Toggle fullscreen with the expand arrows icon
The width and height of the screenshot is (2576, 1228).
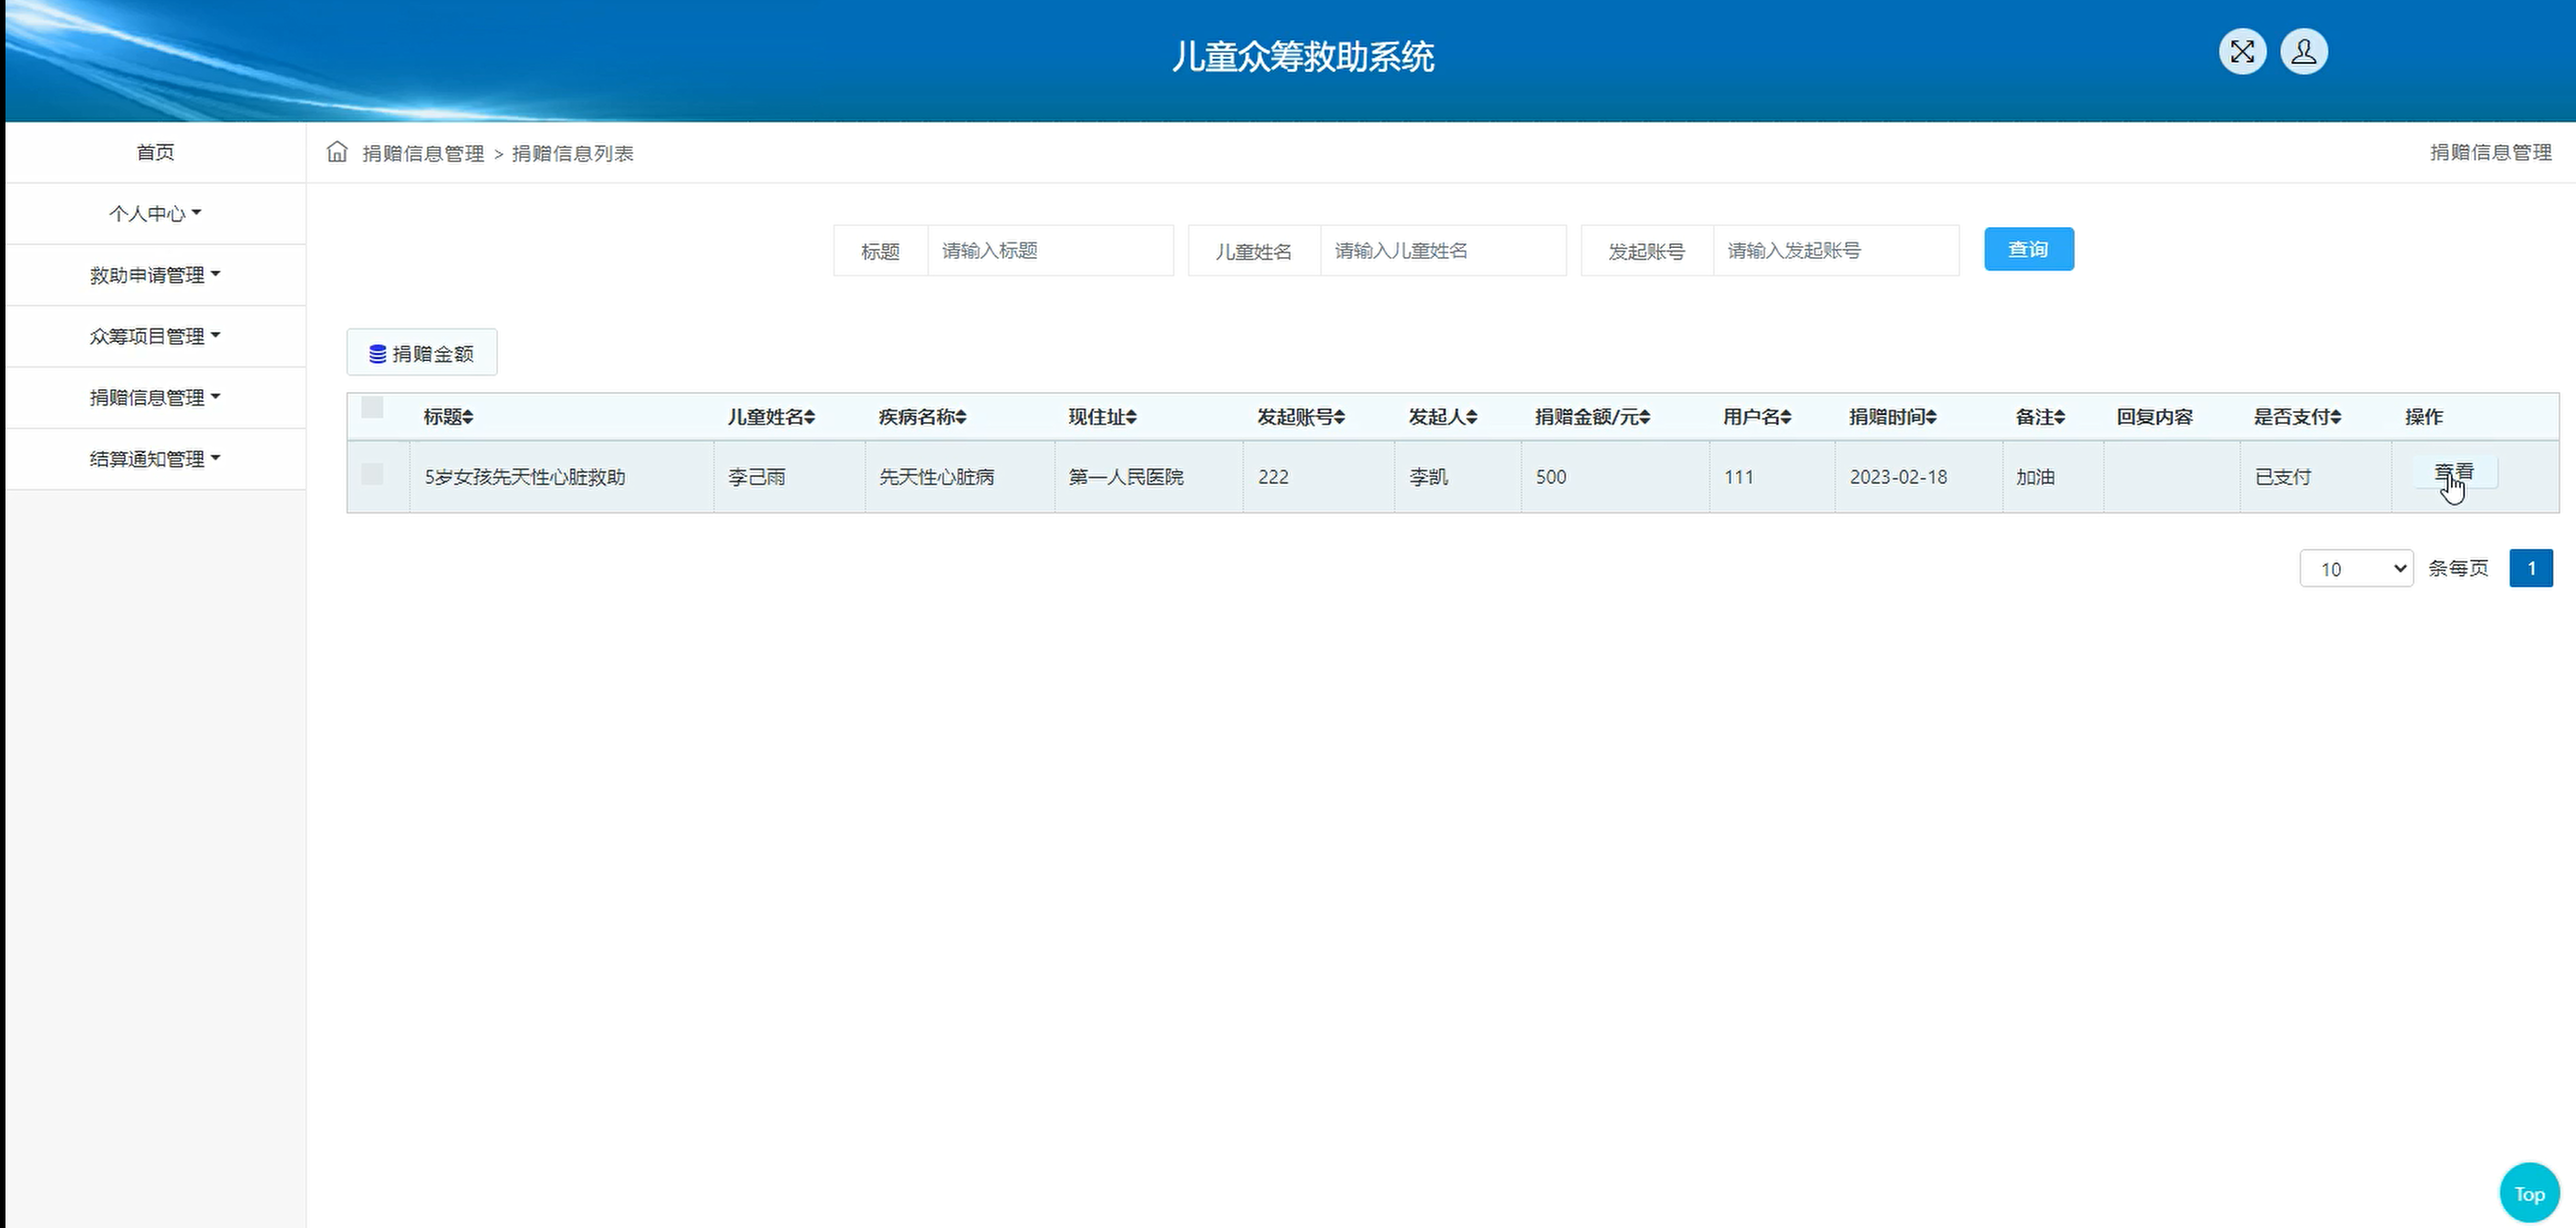(2242, 52)
